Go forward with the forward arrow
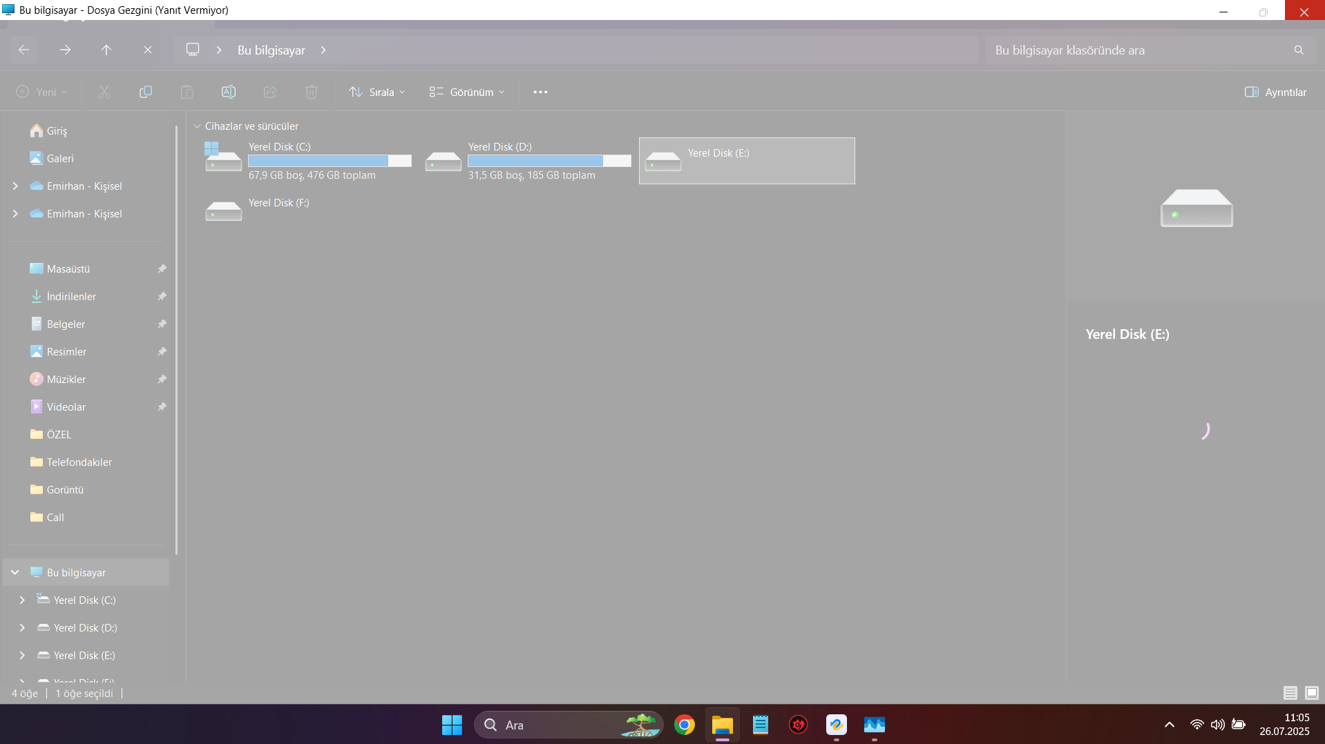 (65, 50)
